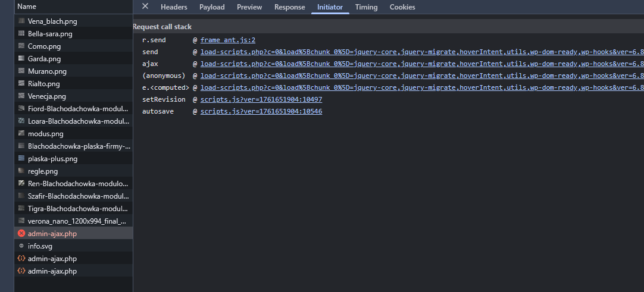Screen dimensions: 644x292
Task: Open the Response tab
Action: [x=289, y=7]
